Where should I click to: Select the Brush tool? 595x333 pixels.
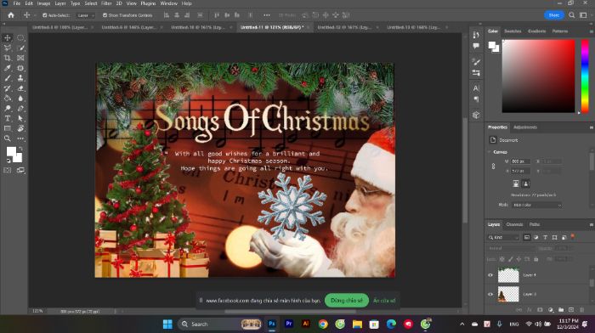point(7,78)
